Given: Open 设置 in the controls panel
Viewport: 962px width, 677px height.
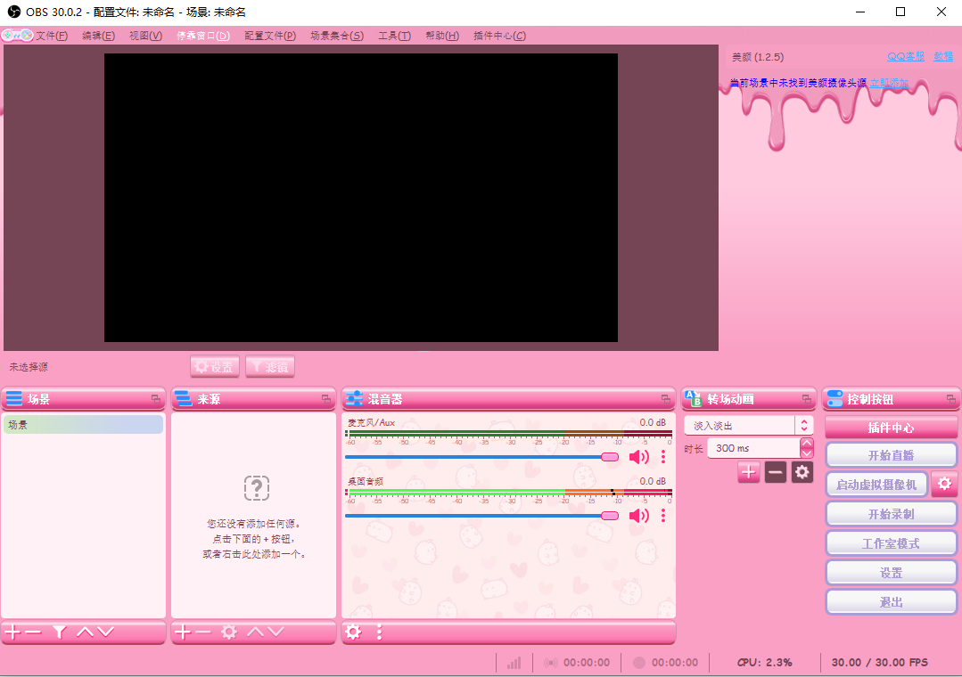Looking at the screenshot, I should pyautogui.click(x=891, y=573).
